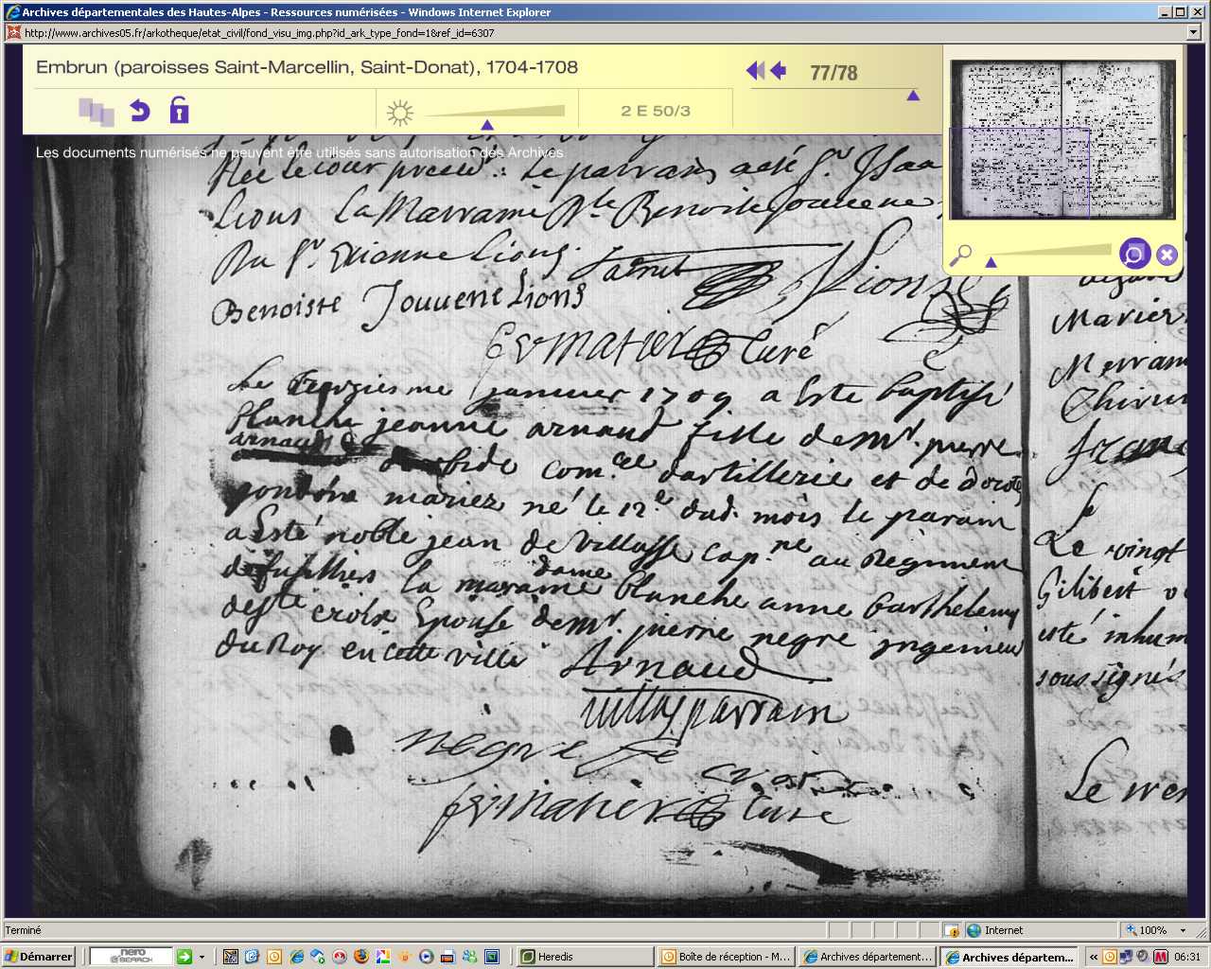Click the sun brightness icon

400,114
